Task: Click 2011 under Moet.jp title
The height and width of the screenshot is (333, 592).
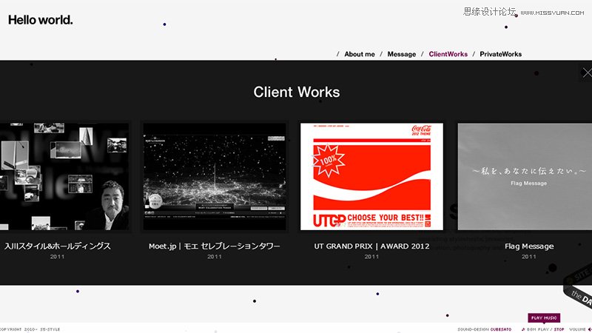Action: (215, 257)
